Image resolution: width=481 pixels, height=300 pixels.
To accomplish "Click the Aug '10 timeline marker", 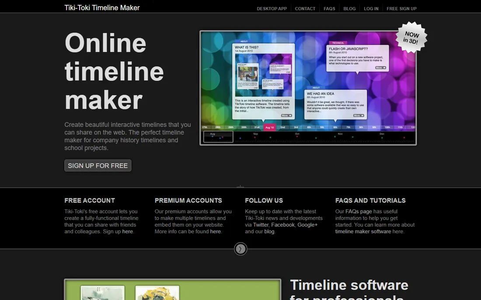I will (270, 127).
